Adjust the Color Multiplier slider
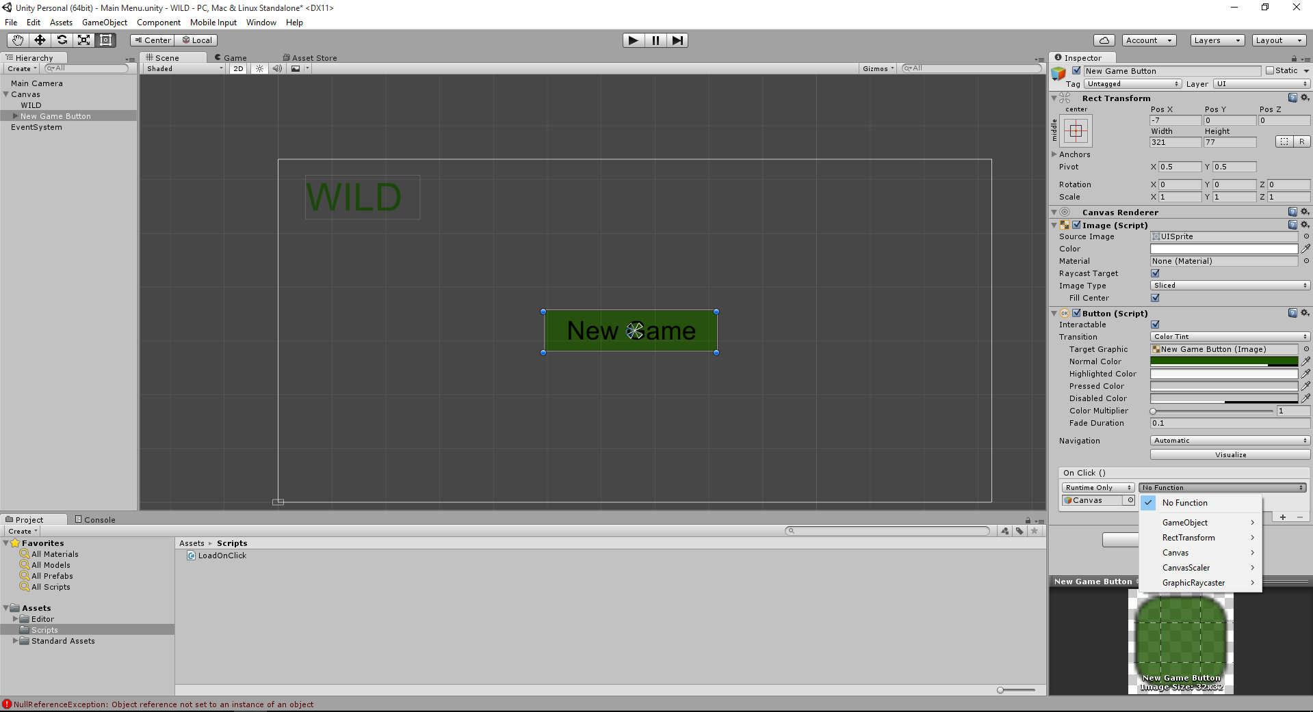This screenshot has height=712, width=1313. (x=1212, y=411)
